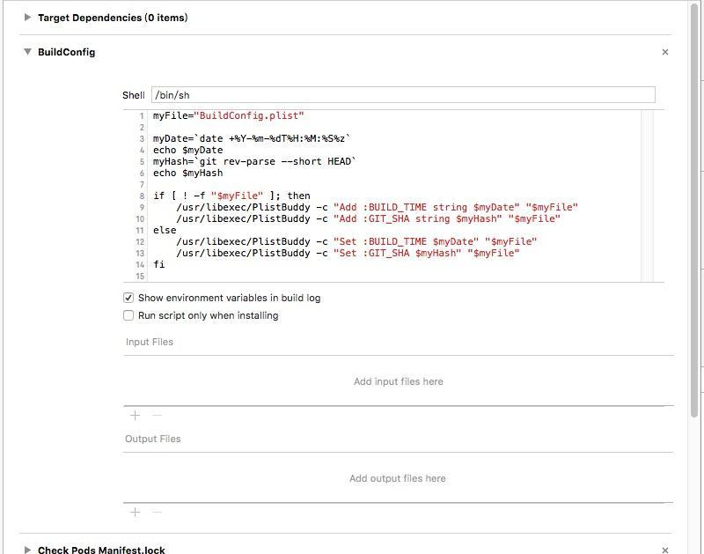Remove selected input file with minus
704x554 pixels.
coord(157,415)
